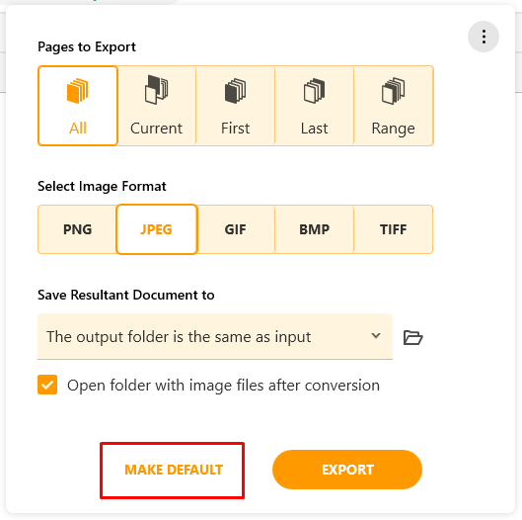This screenshot has width=522, height=520.
Task: Click the Open folder after conversion label
Action: (x=223, y=386)
